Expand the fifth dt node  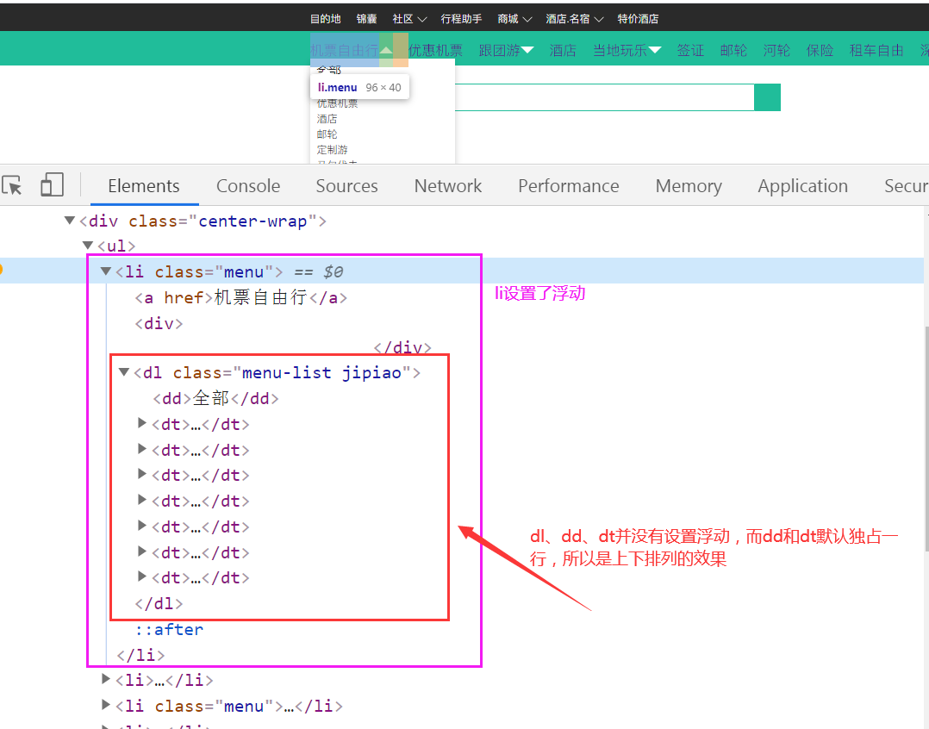pos(141,526)
